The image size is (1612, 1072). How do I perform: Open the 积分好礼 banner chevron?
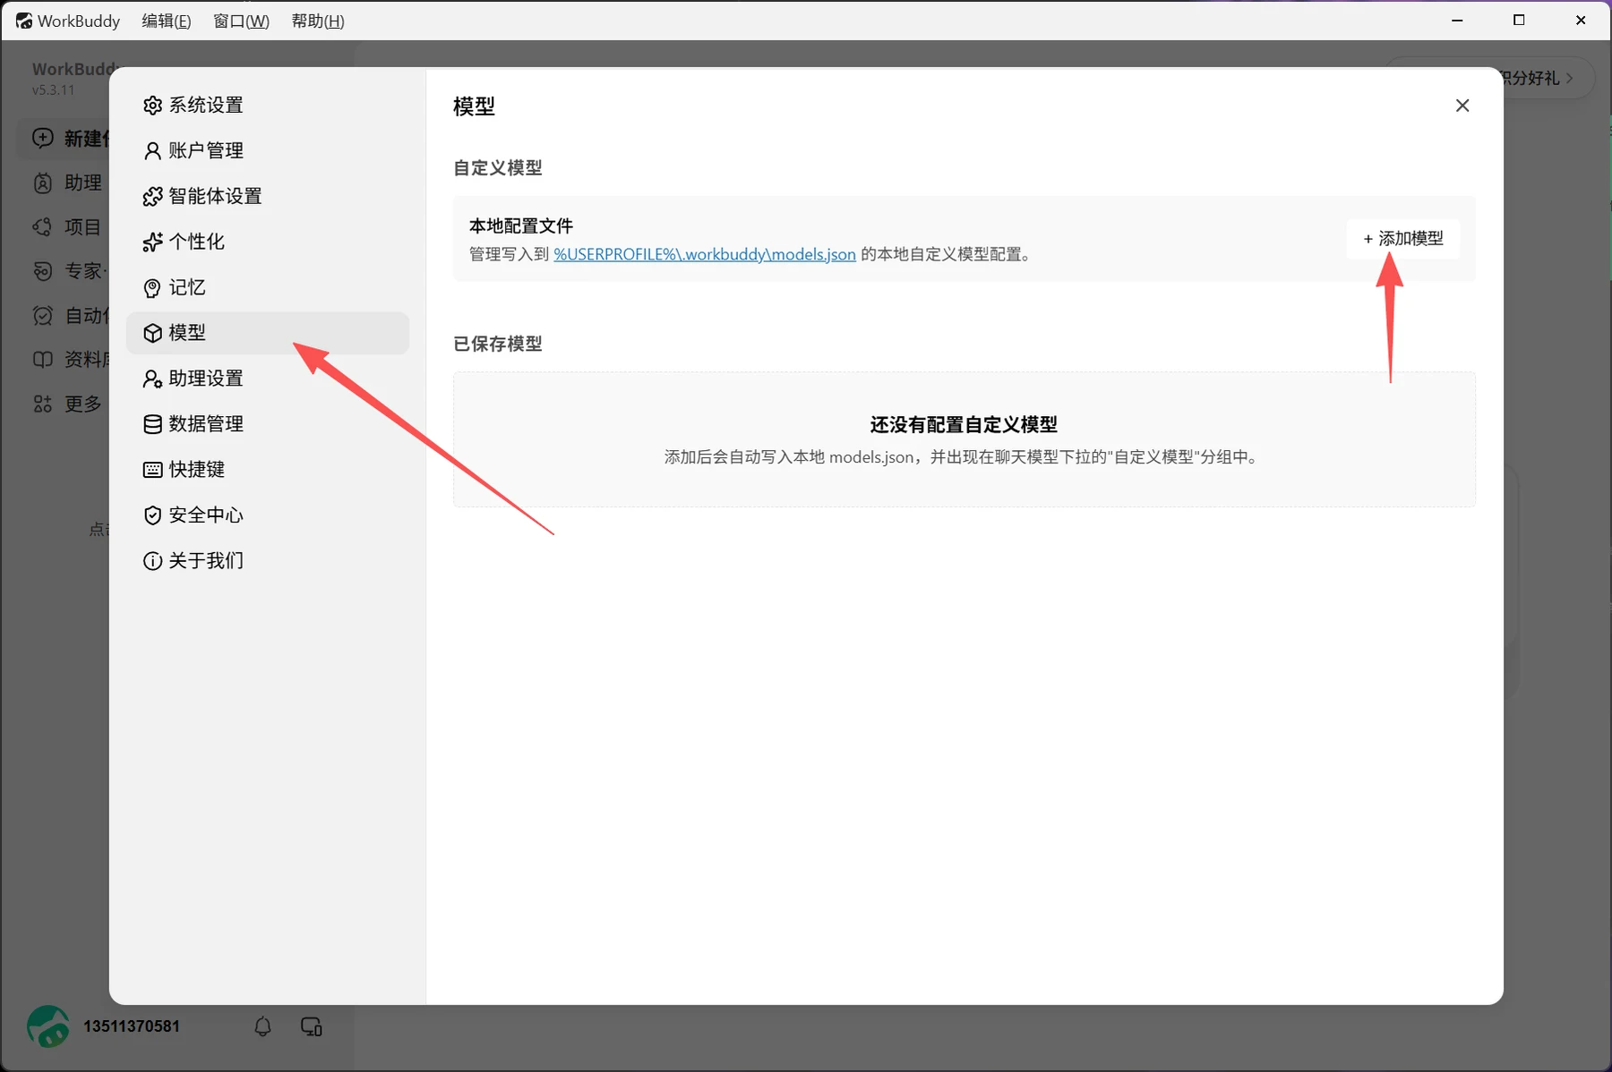pos(1569,78)
